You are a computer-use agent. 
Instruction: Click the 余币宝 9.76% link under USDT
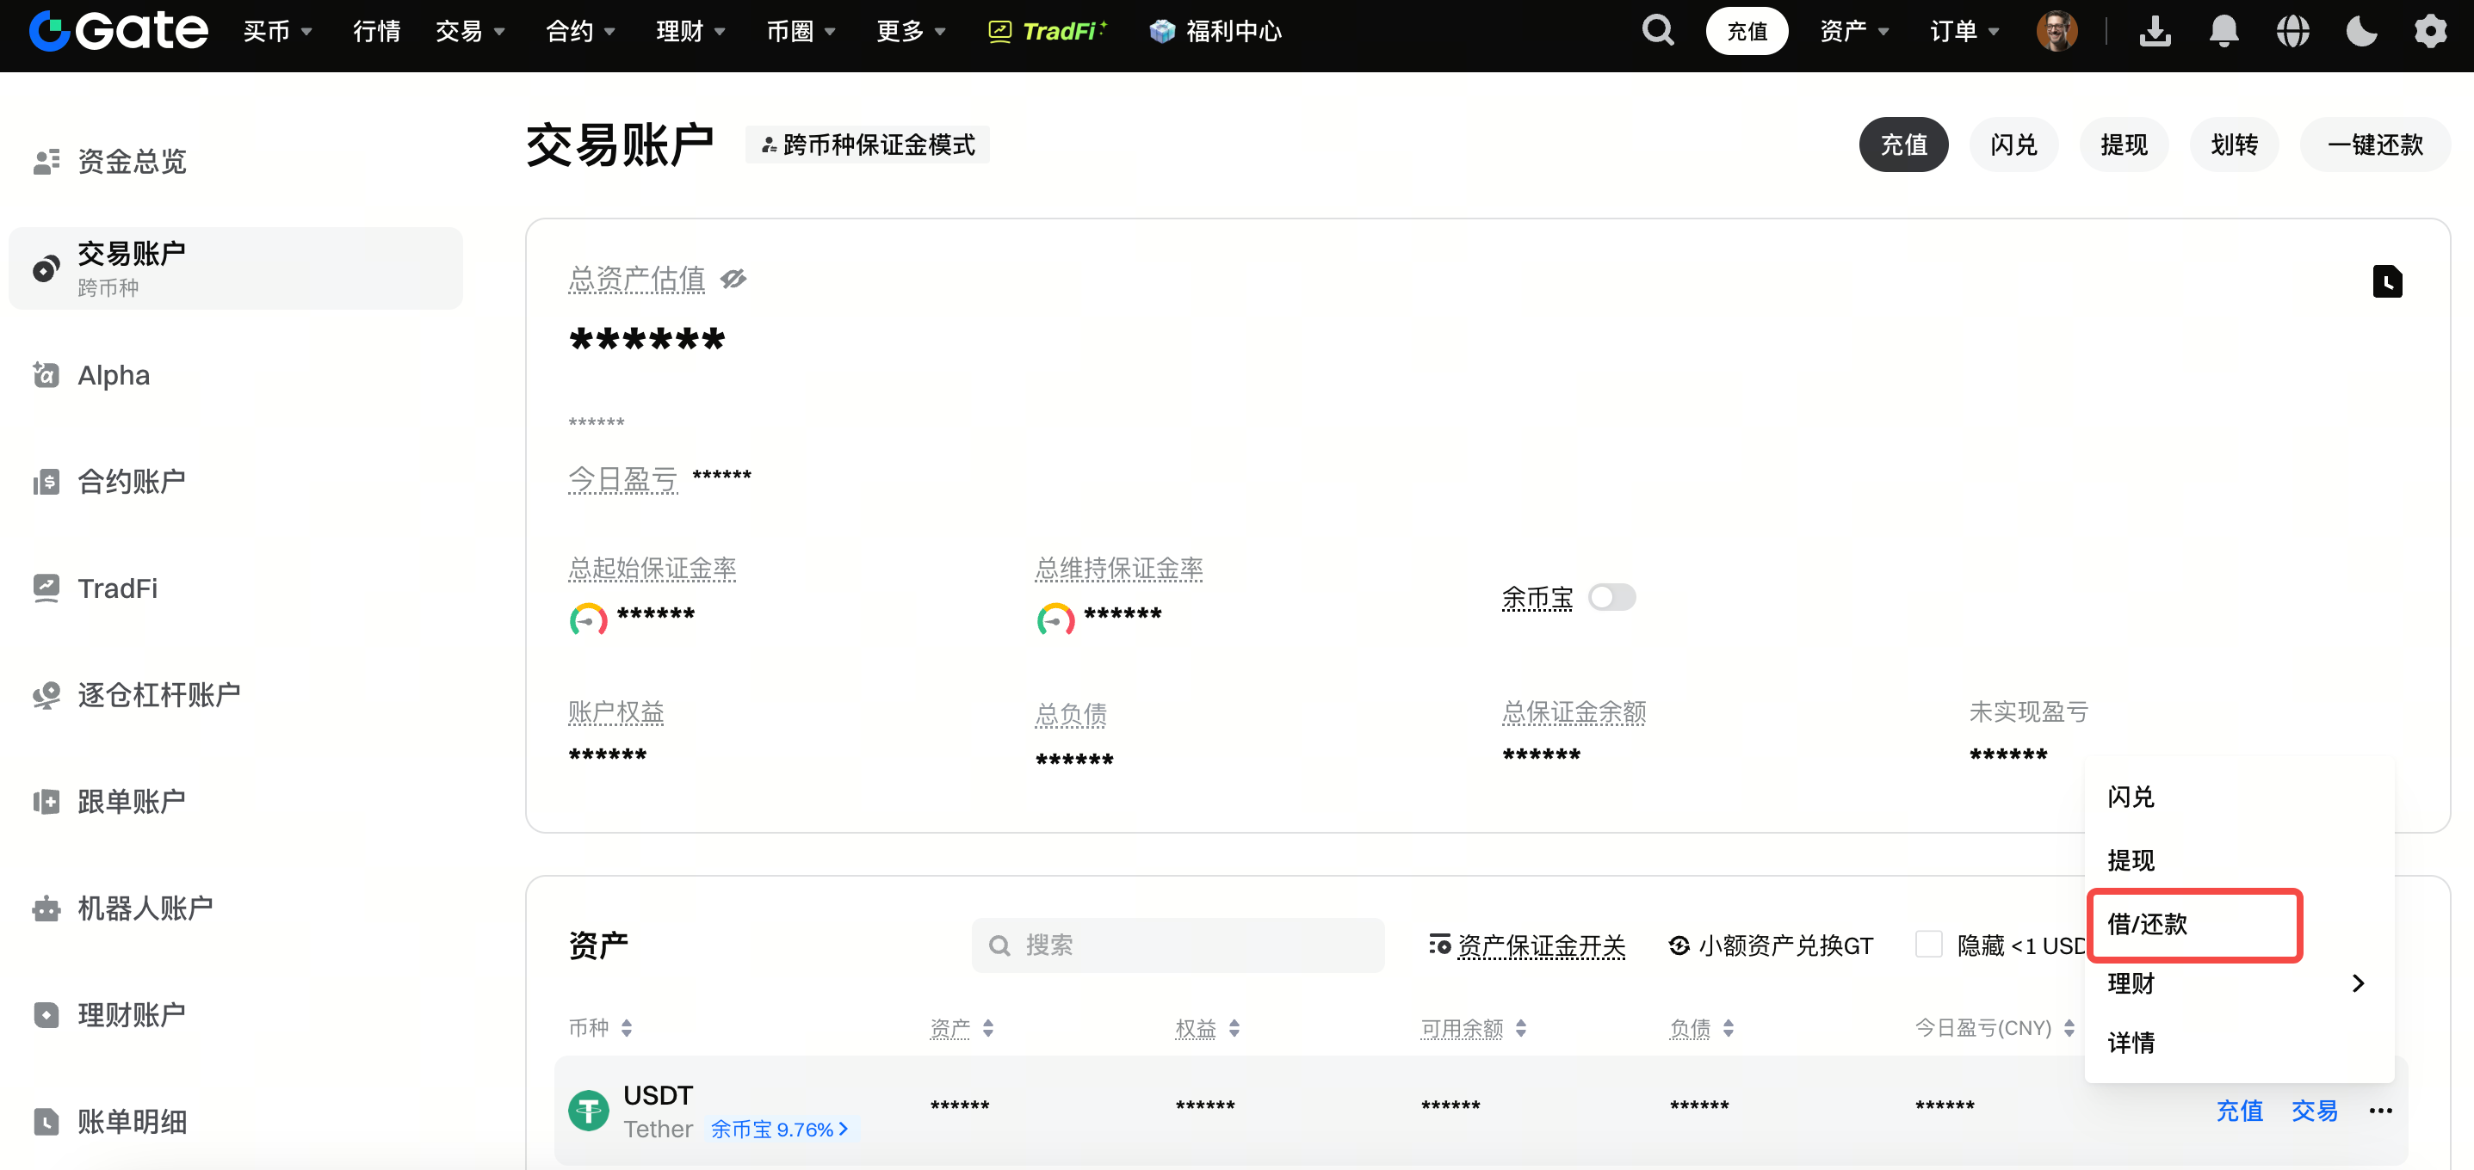click(x=779, y=1130)
